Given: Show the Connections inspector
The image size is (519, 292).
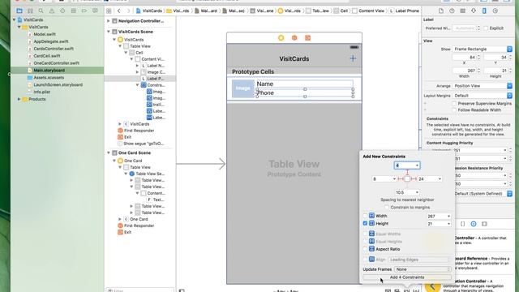Looking at the screenshot, I should pyautogui.click(x=495, y=11).
